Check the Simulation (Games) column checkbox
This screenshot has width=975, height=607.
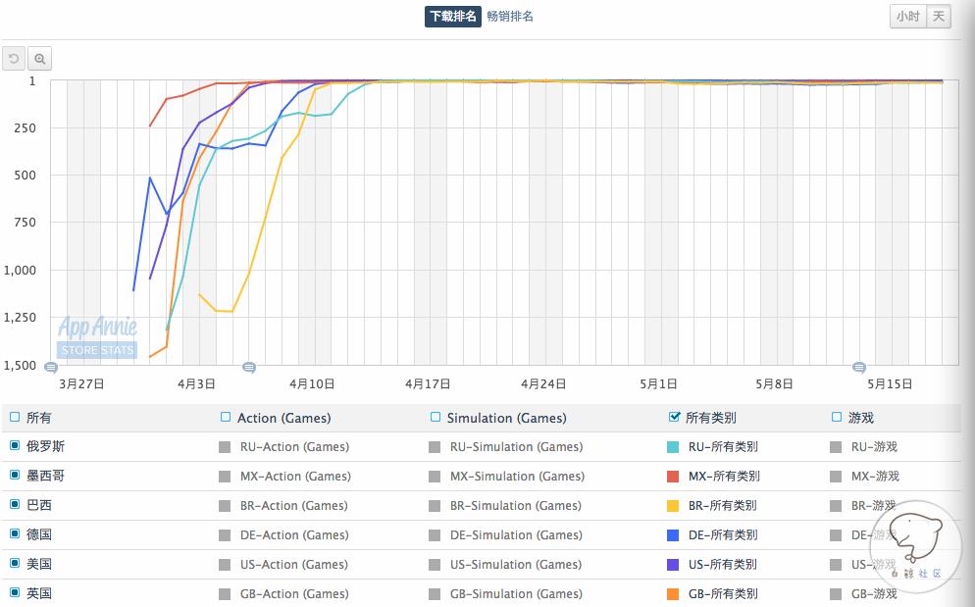coord(436,418)
